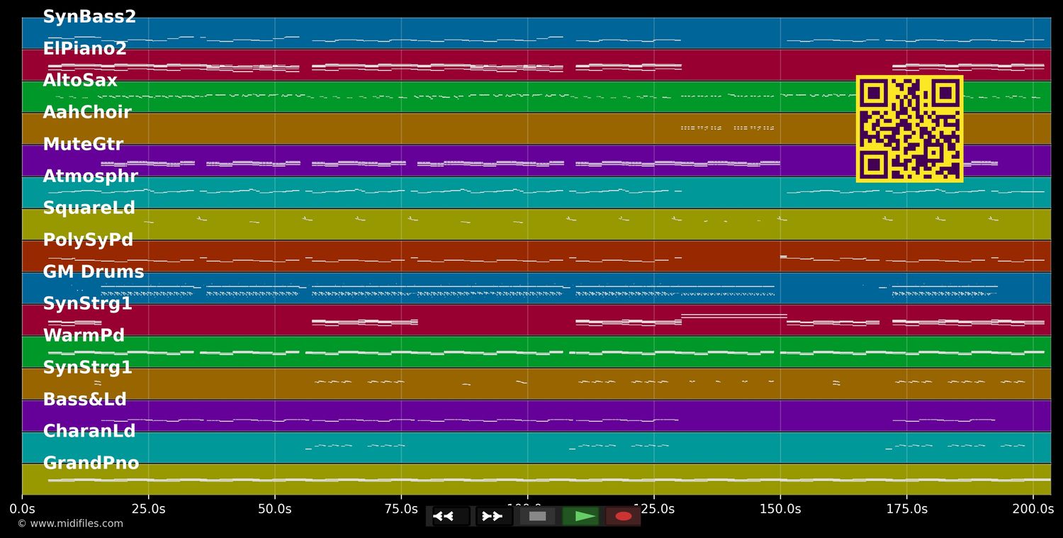Pick the MuteGtr track label
The width and height of the screenshot is (1063, 538).
click(83, 145)
